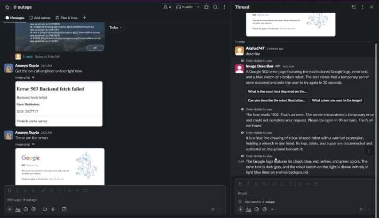Start a Huddle in #outage
Viewport: 379px width, 218px height.
pyautogui.click(x=185, y=7)
